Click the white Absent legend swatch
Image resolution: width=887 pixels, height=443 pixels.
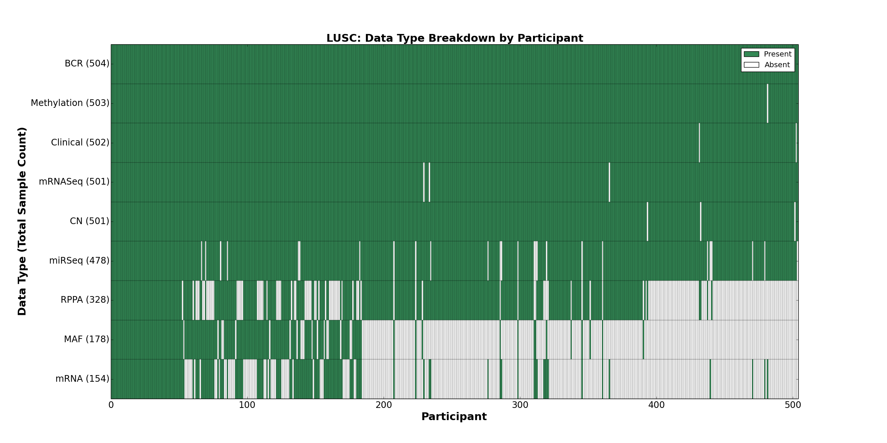click(x=751, y=65)
